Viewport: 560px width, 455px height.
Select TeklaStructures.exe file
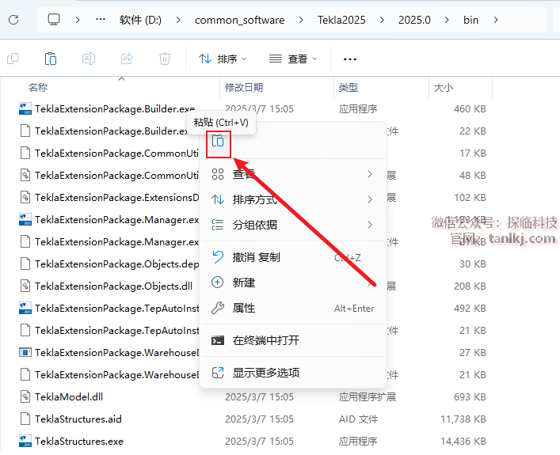pos(79,441)
